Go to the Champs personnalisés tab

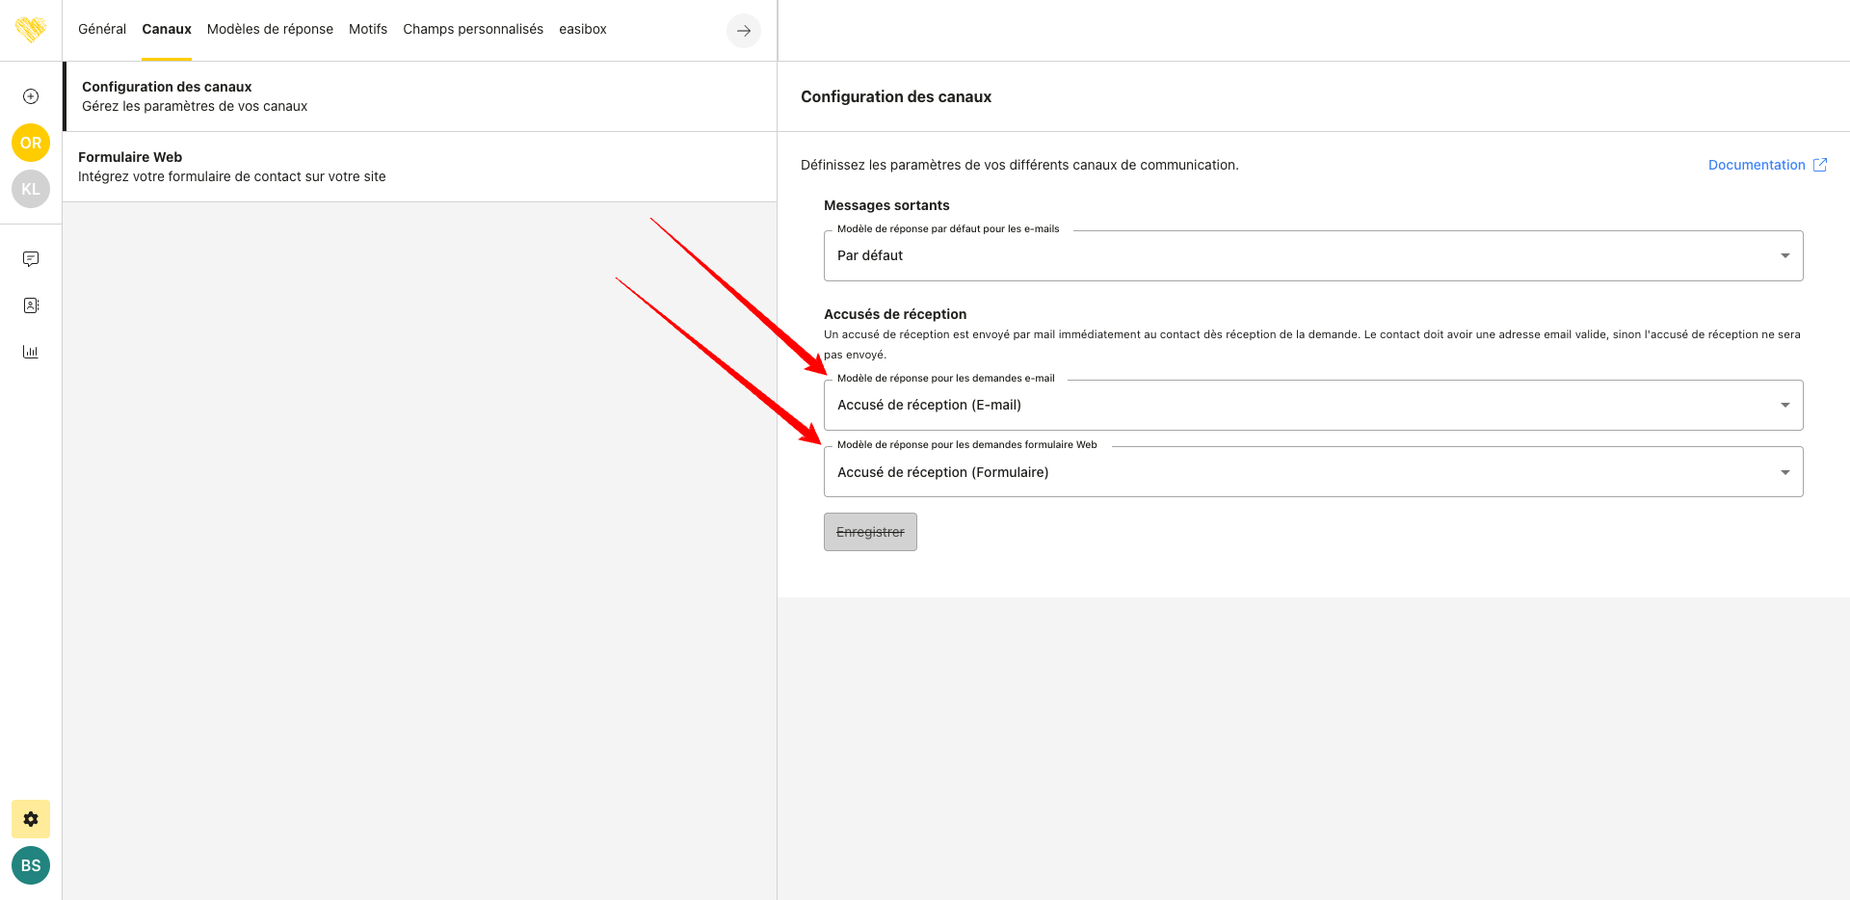tap(473, 30)
